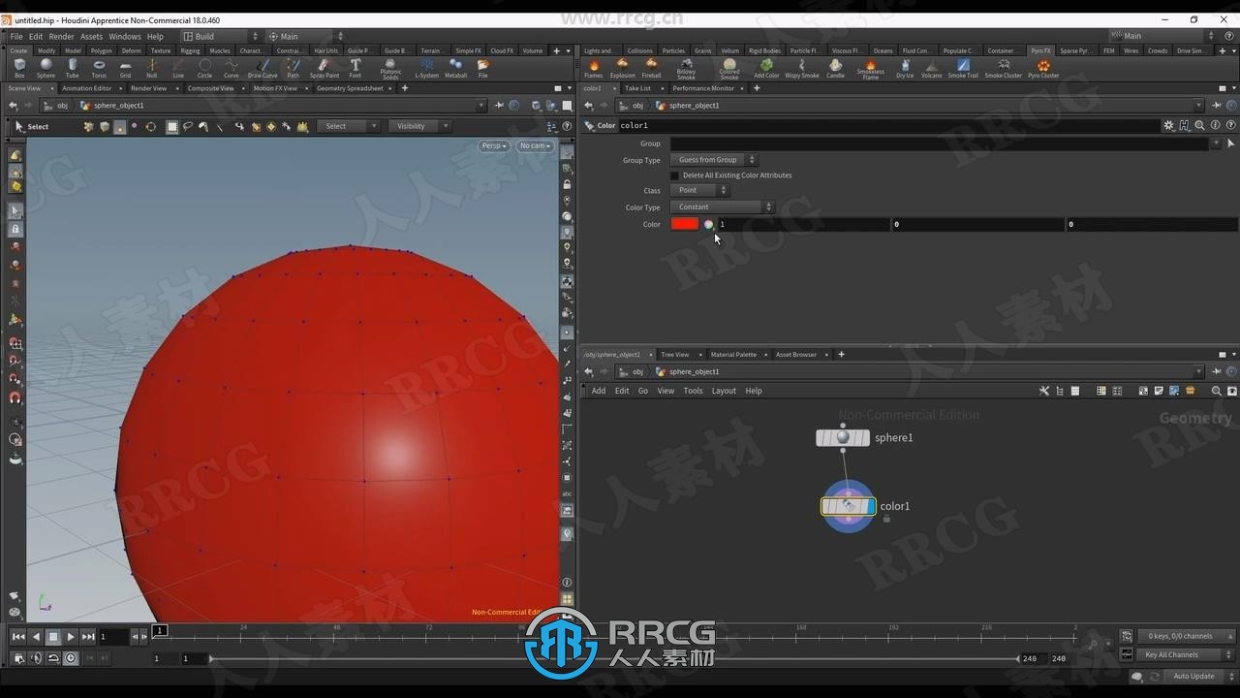Activate the Draw Curve tool

pyautogui.click(x=263, y=68)
